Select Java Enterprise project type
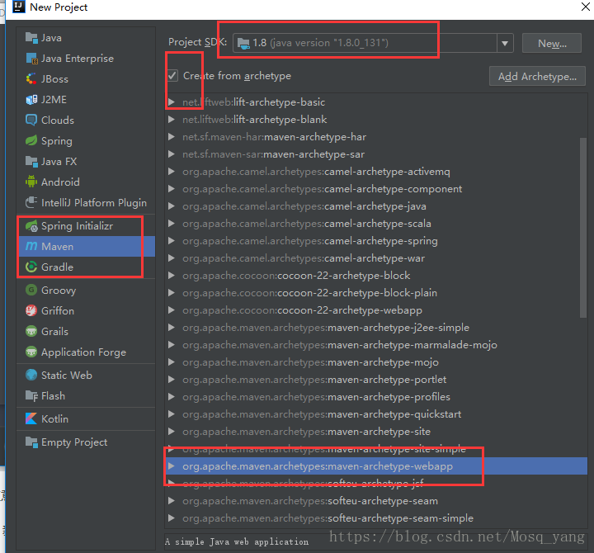This screenshot has height=553, width=594. (87, 59)
